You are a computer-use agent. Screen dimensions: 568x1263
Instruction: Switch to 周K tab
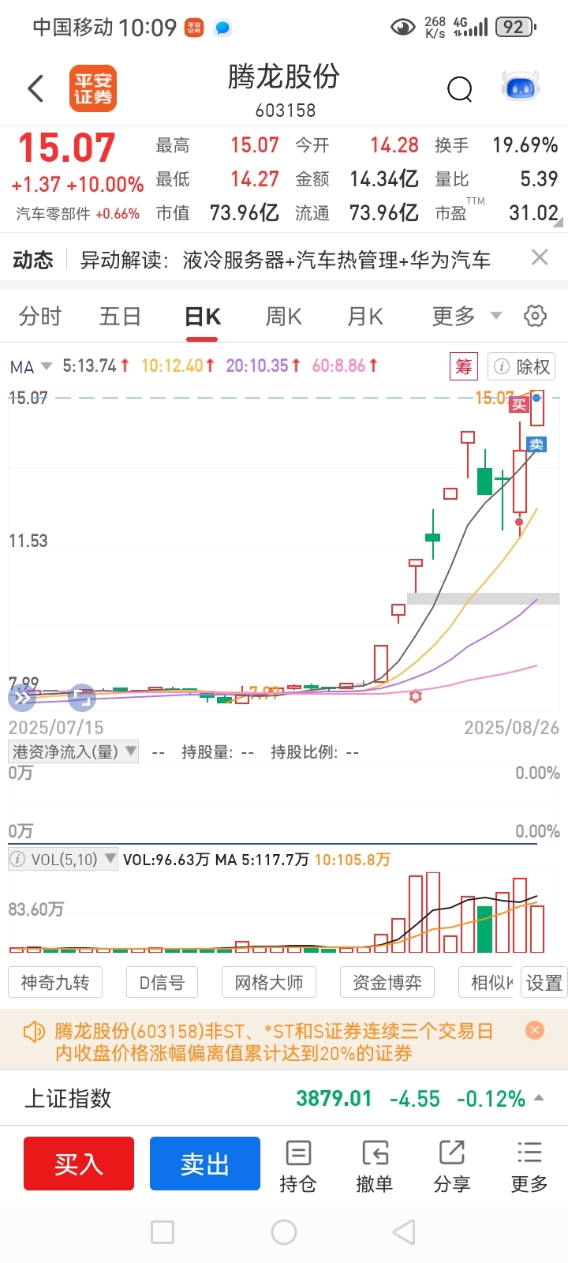click(x=284, y=317)
